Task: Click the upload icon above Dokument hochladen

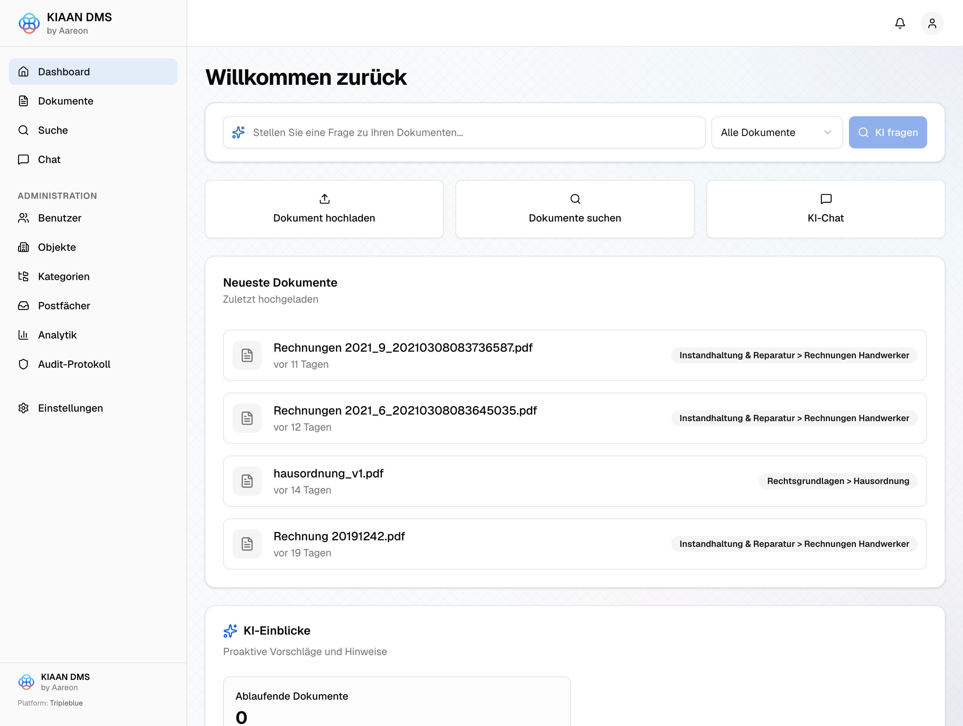Action: (x=324, y=199)
